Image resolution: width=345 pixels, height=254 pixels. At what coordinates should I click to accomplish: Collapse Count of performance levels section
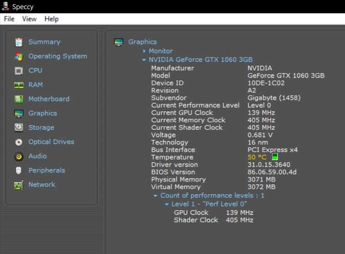coord(155,196)
